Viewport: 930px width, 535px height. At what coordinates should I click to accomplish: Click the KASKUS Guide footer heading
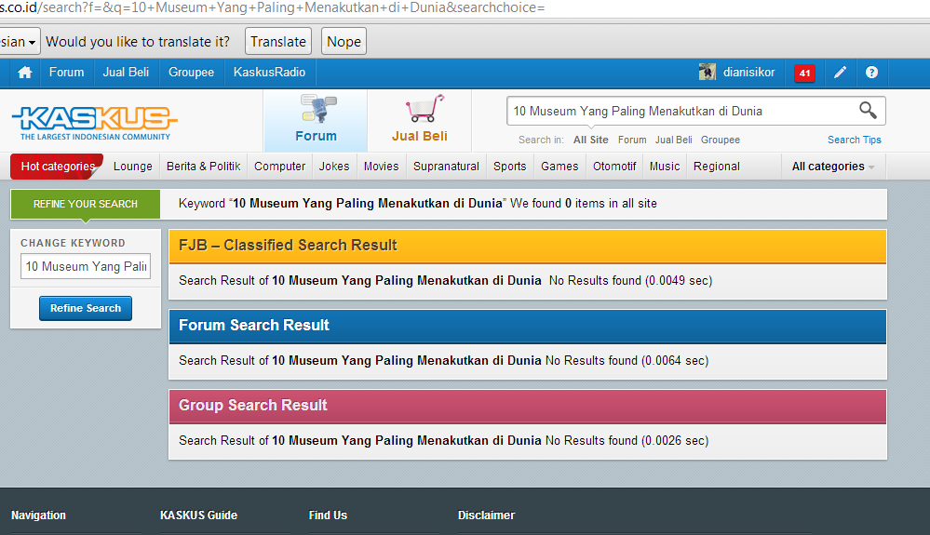click(198, 515)
